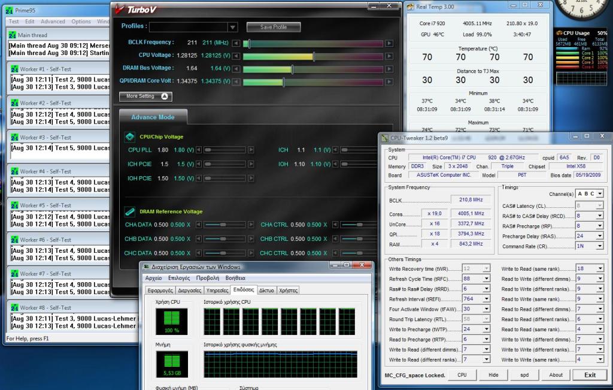
Task: Click the Worker #3 Self-Test window icon
Action: pyautogui.click(x=14, y=137)
